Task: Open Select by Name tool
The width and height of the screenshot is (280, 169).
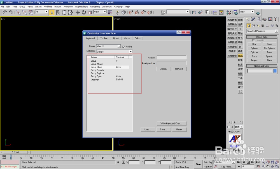Action: tap(58, 12)
